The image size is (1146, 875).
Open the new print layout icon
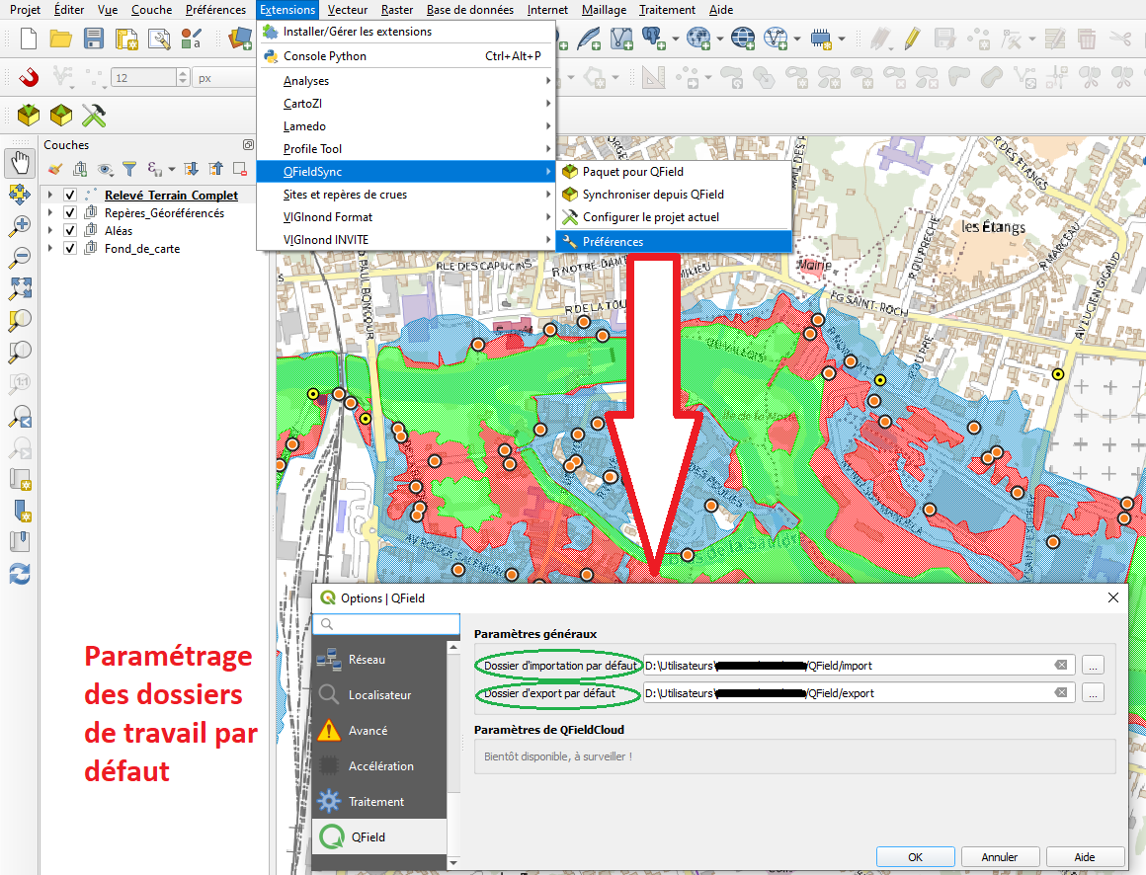(126, 39)
